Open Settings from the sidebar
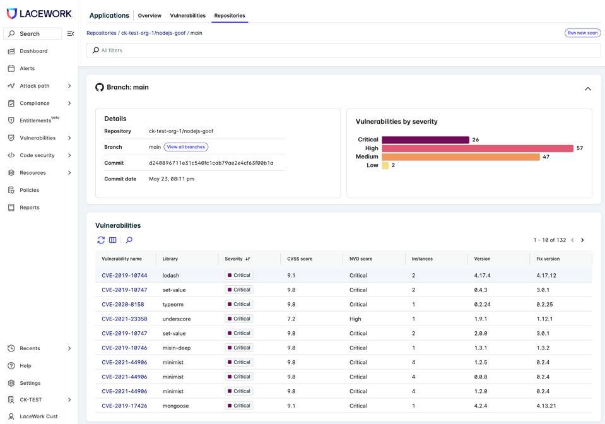The width and height of the screenshot is (605, 424). pos(30,383)
